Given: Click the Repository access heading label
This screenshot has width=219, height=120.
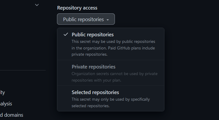Looking at the screenshot, I should click(77, 8).
